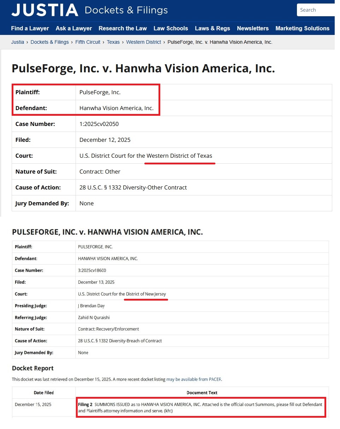
Task: Click the uppercase PULSEFORGE, INC. case heading
Action: coord(107,232)
